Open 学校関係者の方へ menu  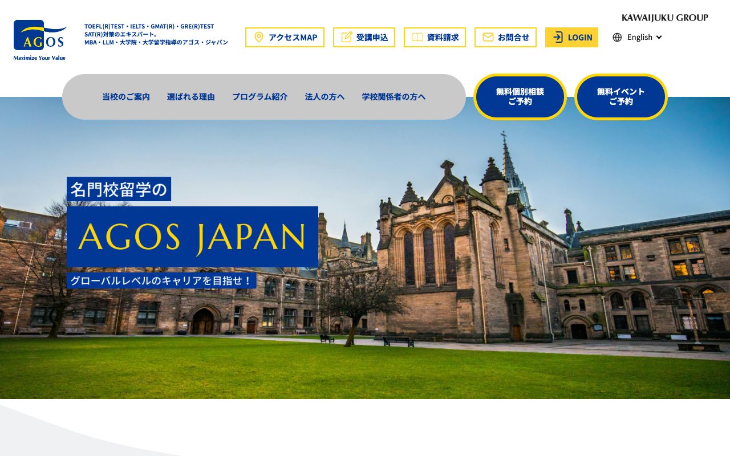[x=394, y=97]
